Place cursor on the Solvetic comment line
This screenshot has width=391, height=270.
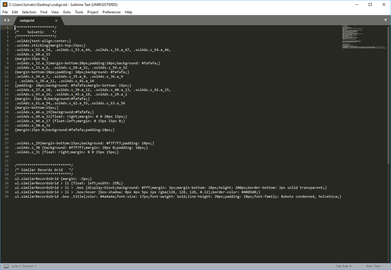pos(36,32)
